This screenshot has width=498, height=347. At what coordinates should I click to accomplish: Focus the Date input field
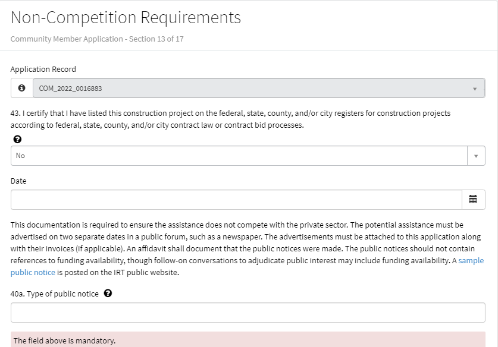pos(236,200)
